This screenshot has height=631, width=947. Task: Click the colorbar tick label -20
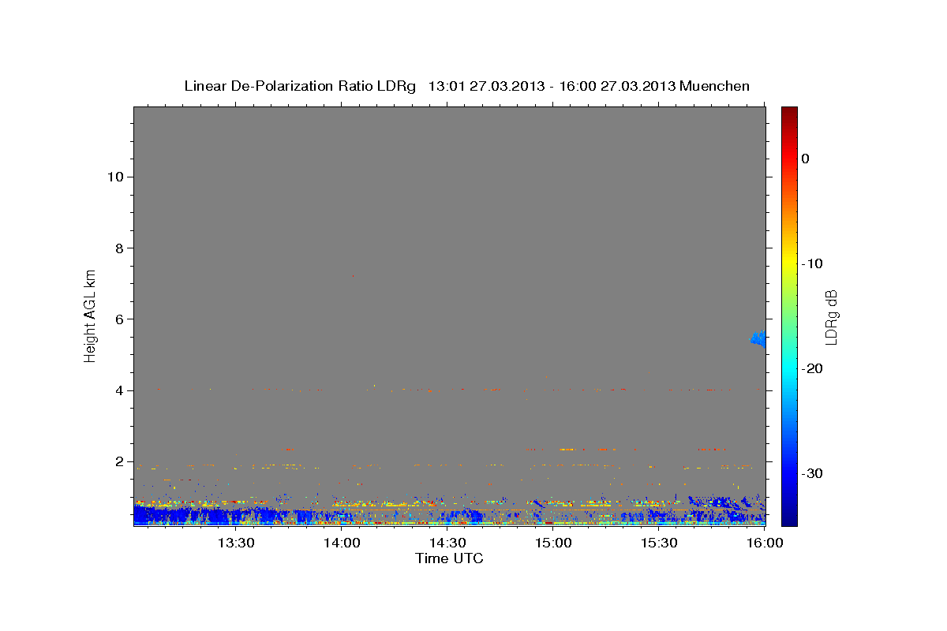(x=813, y=368)
